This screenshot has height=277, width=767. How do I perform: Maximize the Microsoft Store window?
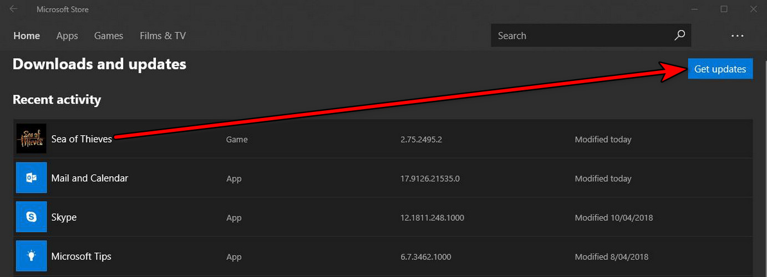[724, 9]
